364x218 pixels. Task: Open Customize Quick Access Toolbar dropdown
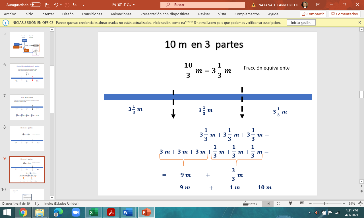point(83,5)
